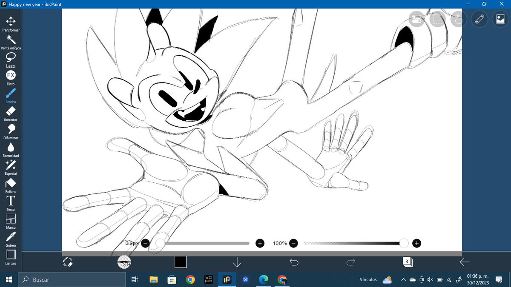Open the Lienzos canvas tool
The height and width of the screenshot is (287, 511).
click(11, 257)
